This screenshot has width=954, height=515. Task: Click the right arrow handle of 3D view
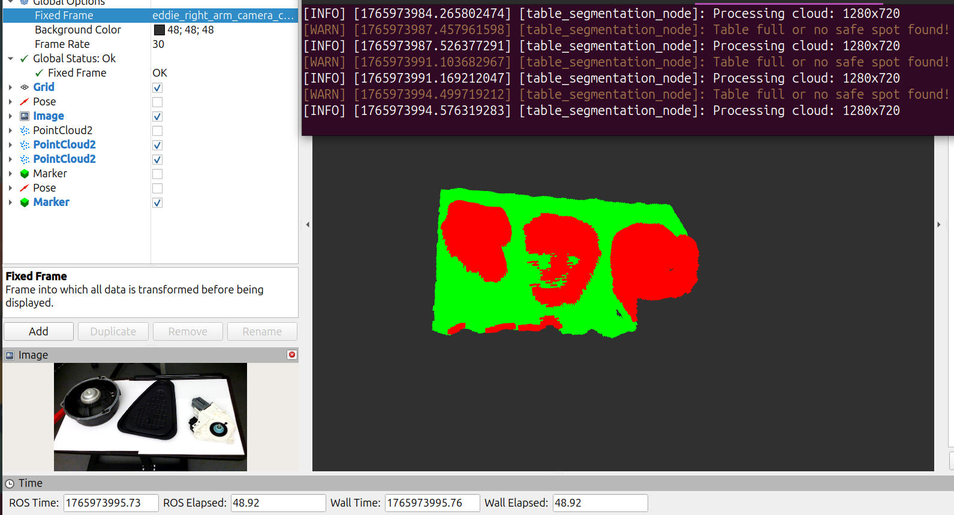pyautogui.click(x=938, y=225)
